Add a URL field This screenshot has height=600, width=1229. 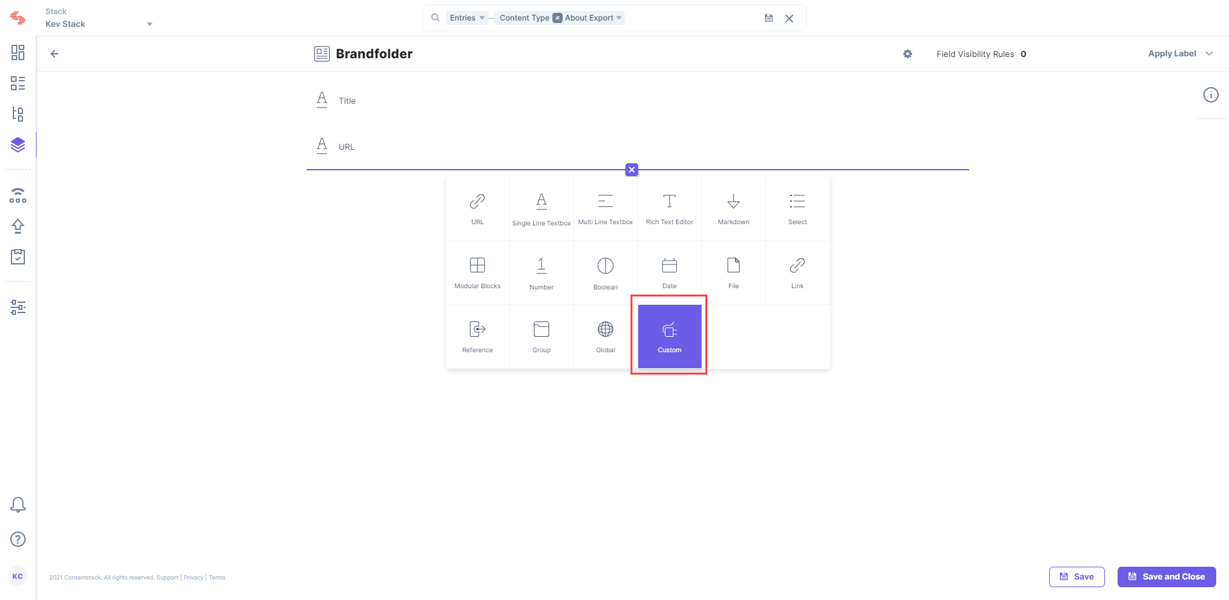(478, 209)
